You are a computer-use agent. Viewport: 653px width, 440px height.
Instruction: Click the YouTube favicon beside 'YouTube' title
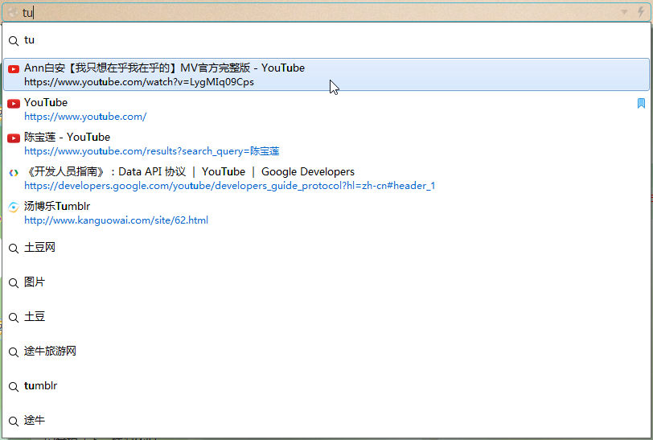[x=14, y=103]
